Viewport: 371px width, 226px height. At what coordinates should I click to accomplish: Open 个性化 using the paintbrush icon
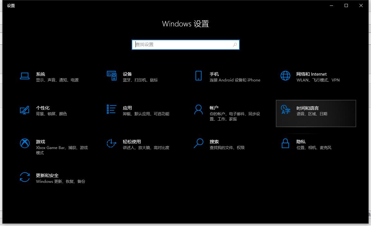tap(25, 110)
